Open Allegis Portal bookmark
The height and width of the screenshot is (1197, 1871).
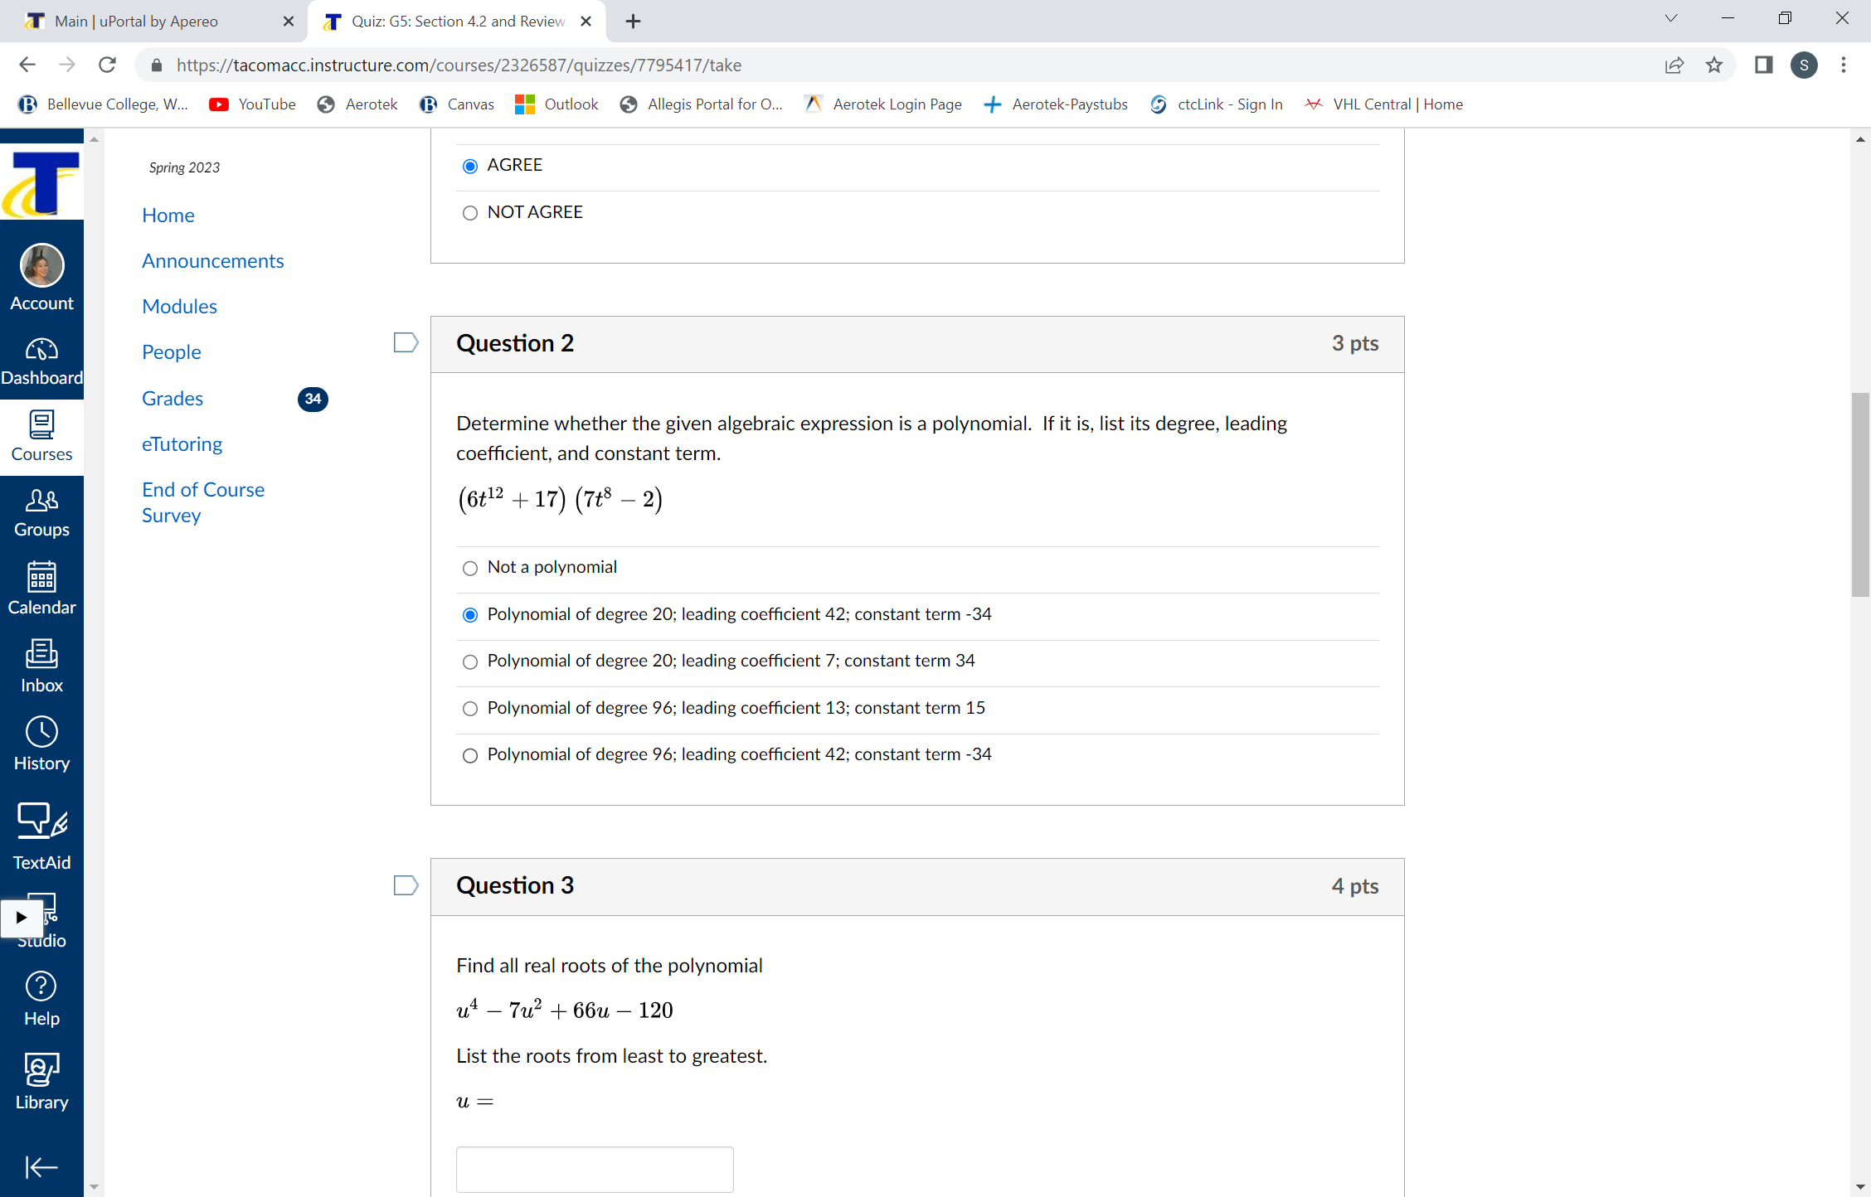pyautogui.click(x=702, y=104)
